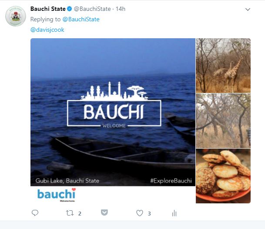View the giraffe photo thumbnail
This screenshot has width=265, height=229.
(223, 65)
